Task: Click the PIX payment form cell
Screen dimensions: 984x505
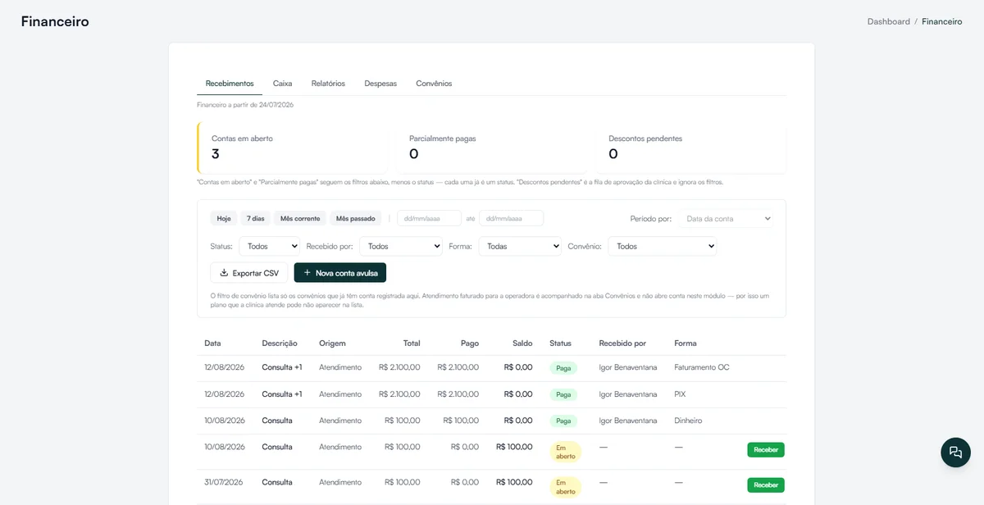Action: pos(680,394)
